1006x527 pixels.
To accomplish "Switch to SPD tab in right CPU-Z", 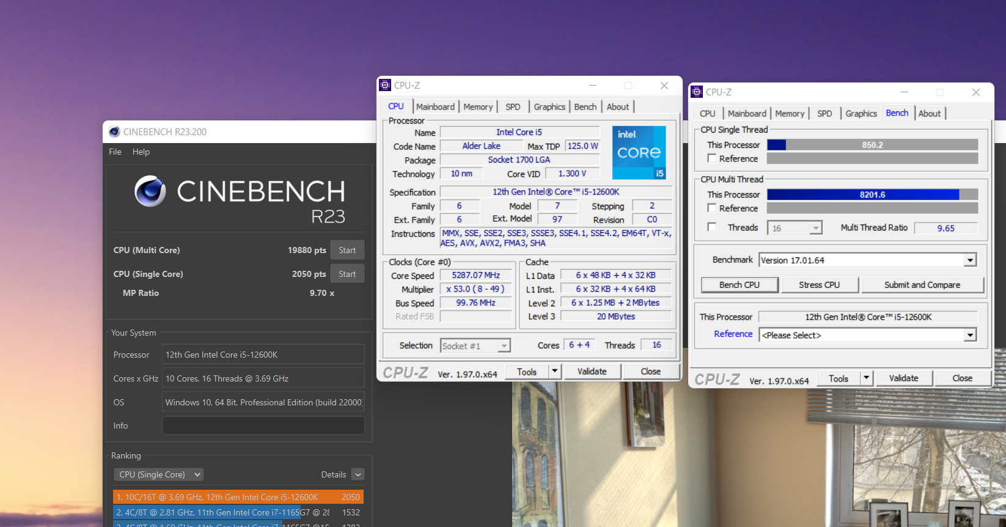I will click(824, 113).
